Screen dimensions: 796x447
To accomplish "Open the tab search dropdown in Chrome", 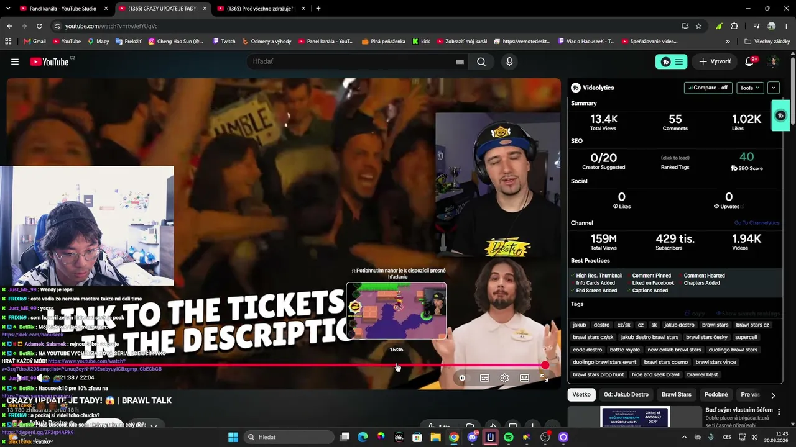I will click(x=8, y=9).
